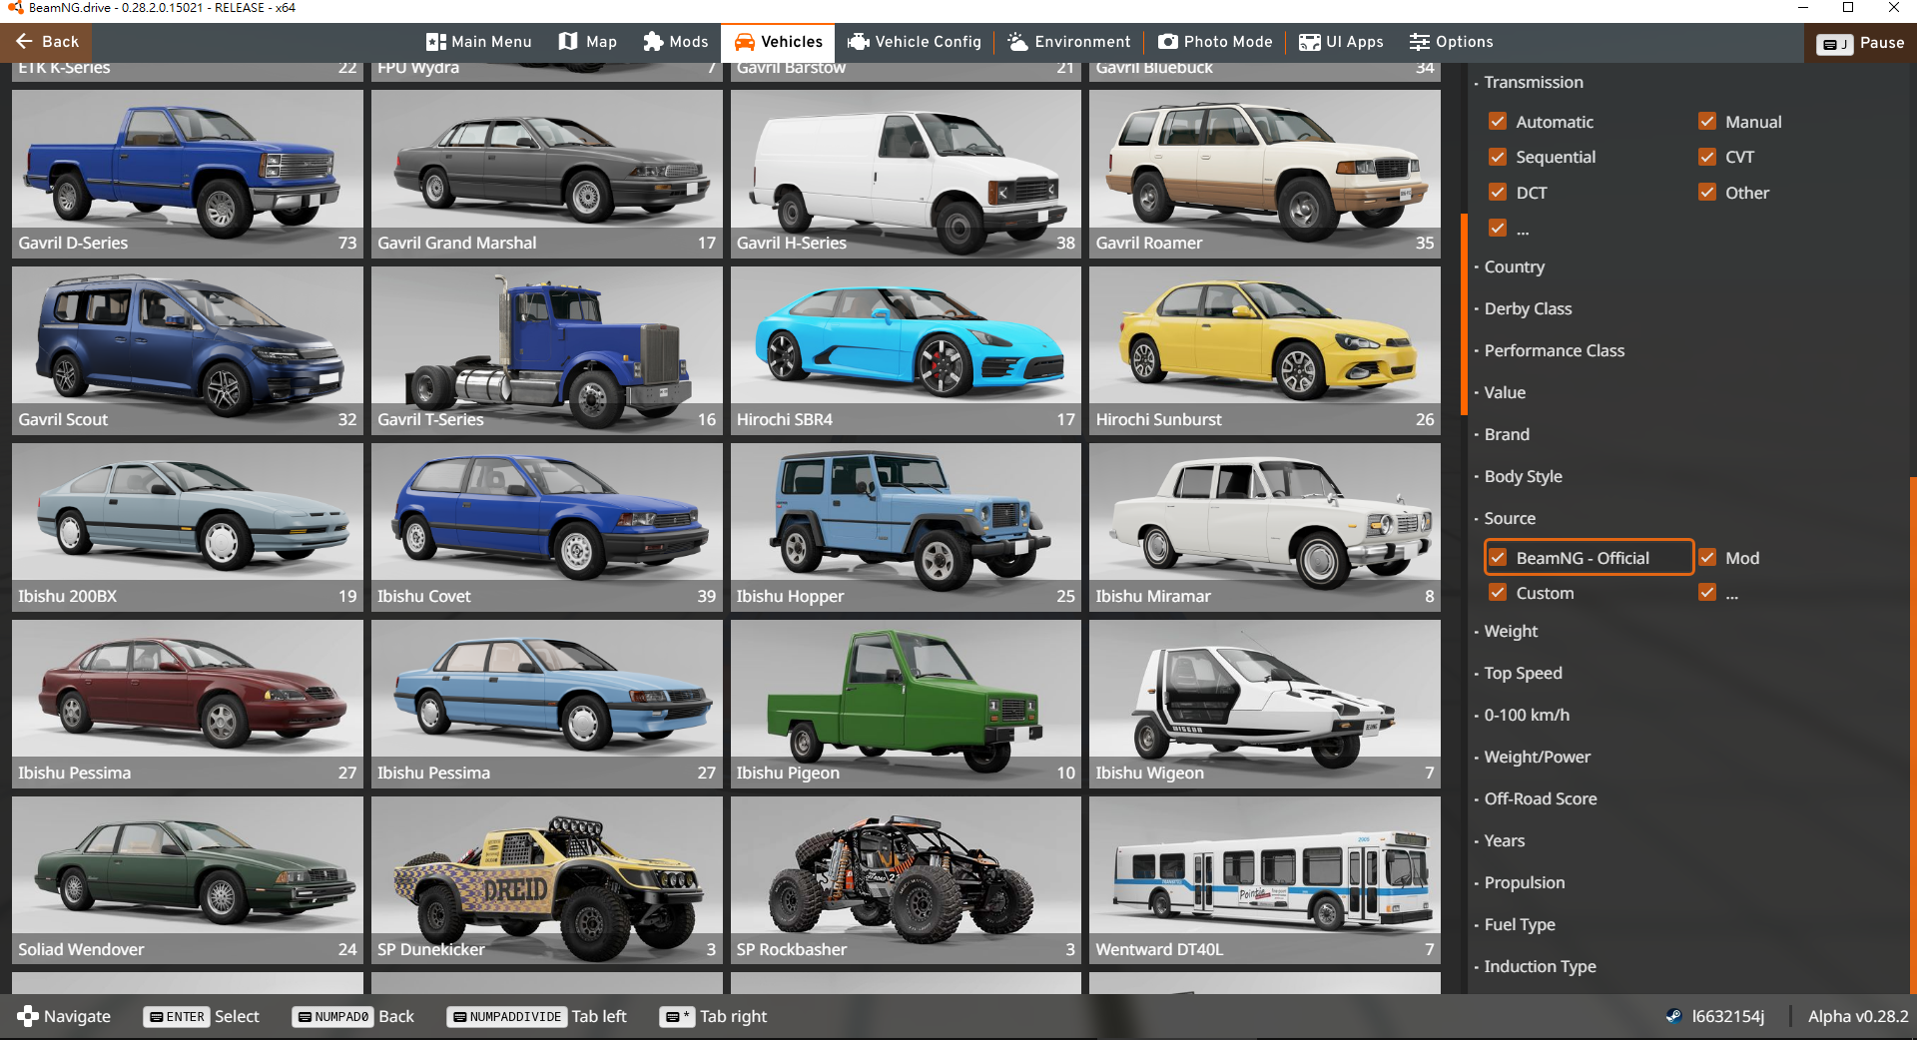This screenshot has width=1917, height=1040.
Task: Select the Hirochi Sunburst car
Action: click(1265, 350)
